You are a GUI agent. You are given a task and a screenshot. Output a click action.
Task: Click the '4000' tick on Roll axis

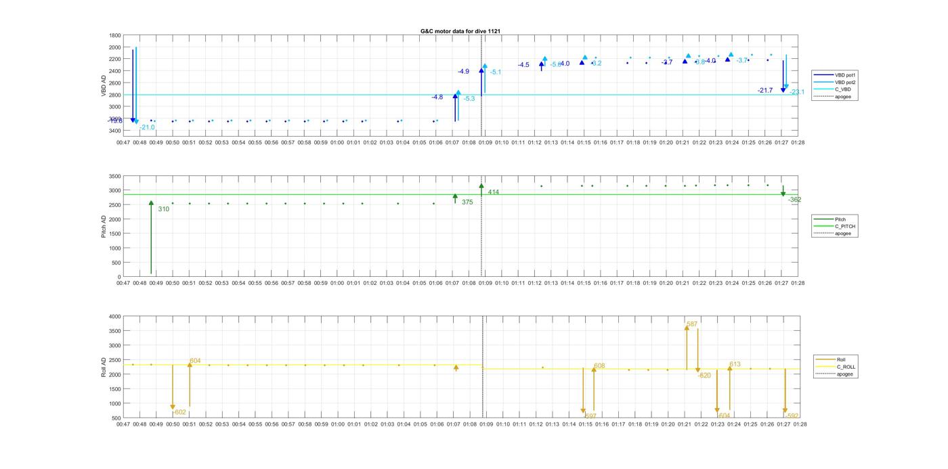(115, 317)
